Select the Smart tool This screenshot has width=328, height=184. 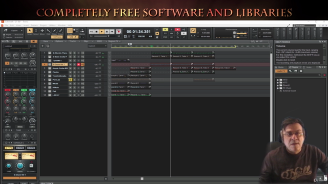(30, 31)
